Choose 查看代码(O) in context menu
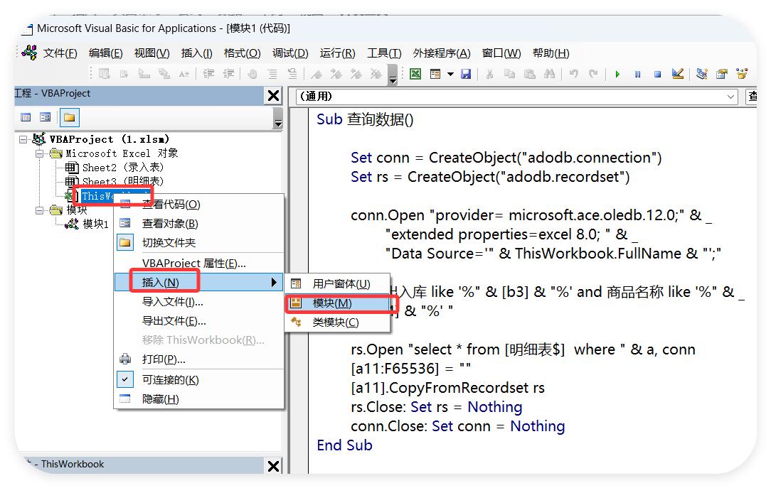771x488 pixels. (198, 205)
